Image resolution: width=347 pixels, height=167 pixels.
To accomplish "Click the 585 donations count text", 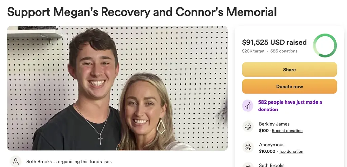I will tap(284, 51).
